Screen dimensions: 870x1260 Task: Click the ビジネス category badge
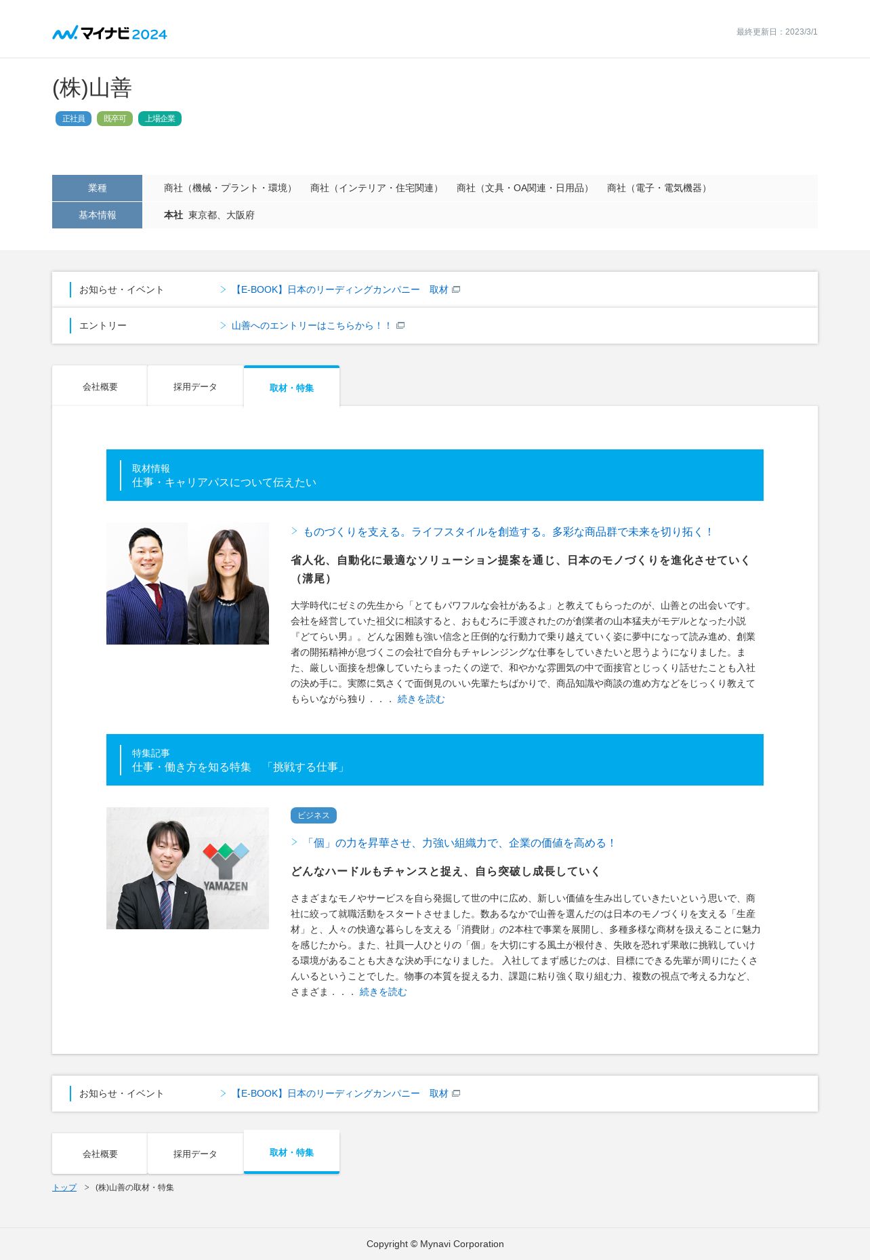313,815
